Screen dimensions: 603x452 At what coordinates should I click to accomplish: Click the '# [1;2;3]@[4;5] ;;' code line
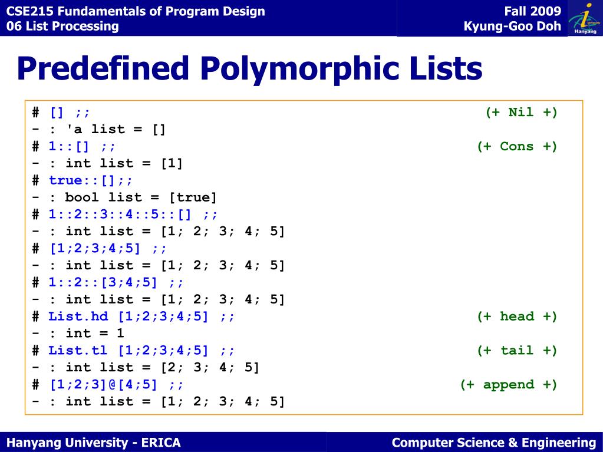108,384
